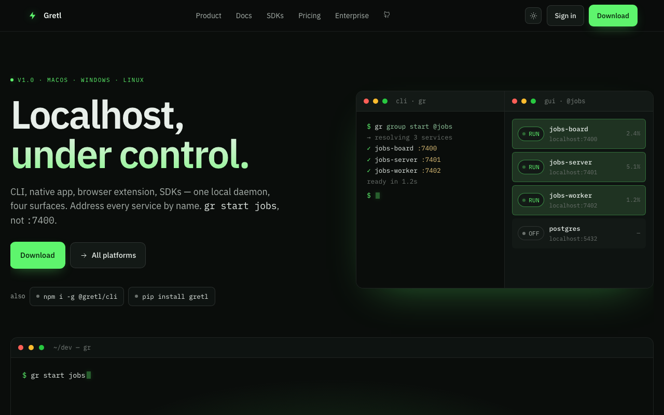Viewport: 664px width, 415px height.
Task: Click inline code ":7400" in hero paragraph
Action: (x=40, y=220)
